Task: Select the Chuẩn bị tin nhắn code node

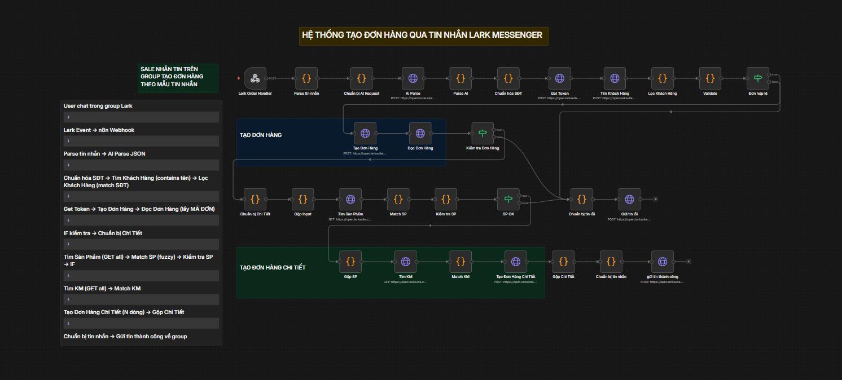Action: (611, 262)
